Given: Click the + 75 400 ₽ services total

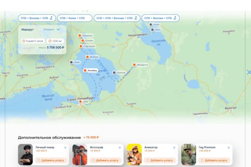Looking at the screenshot, I should pos(91,137).
